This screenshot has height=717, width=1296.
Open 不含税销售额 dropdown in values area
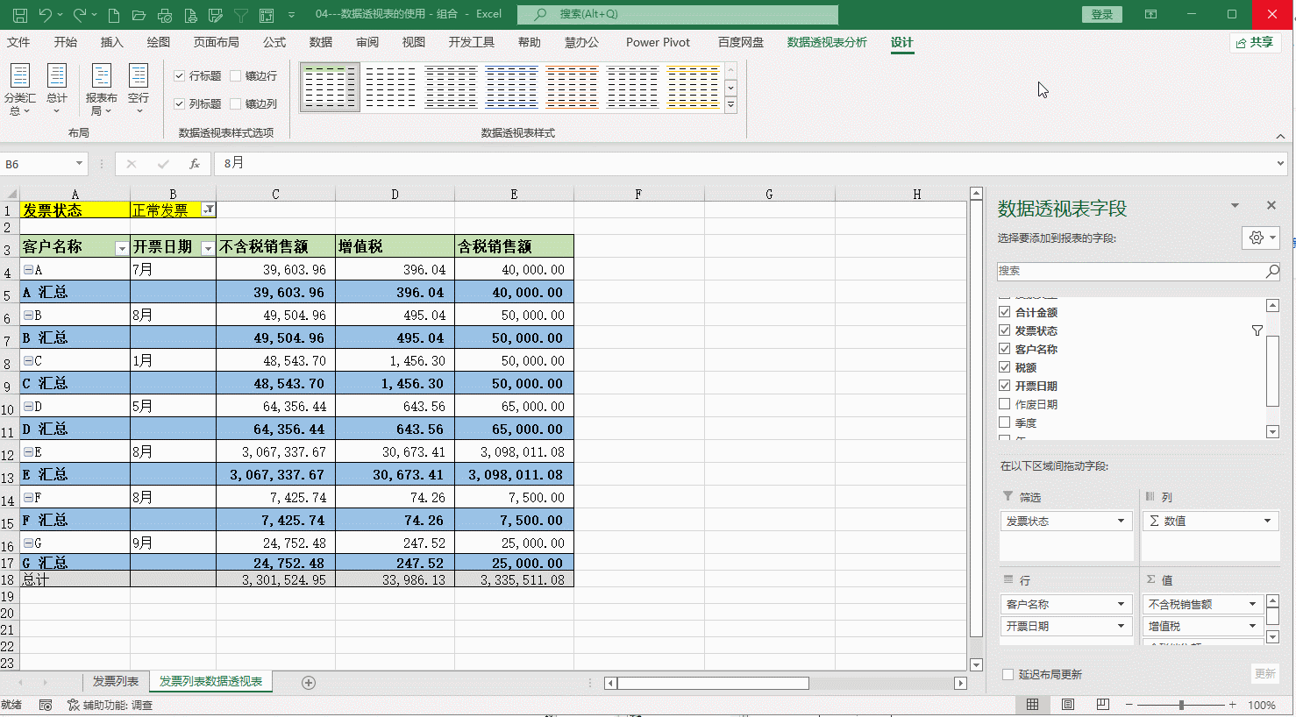1252,604
